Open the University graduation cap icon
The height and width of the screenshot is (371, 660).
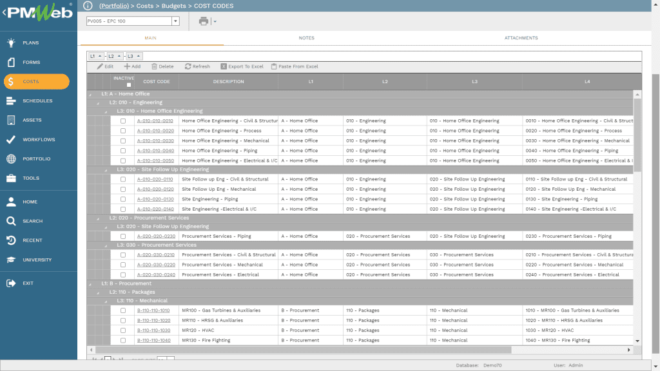(12, 260)
